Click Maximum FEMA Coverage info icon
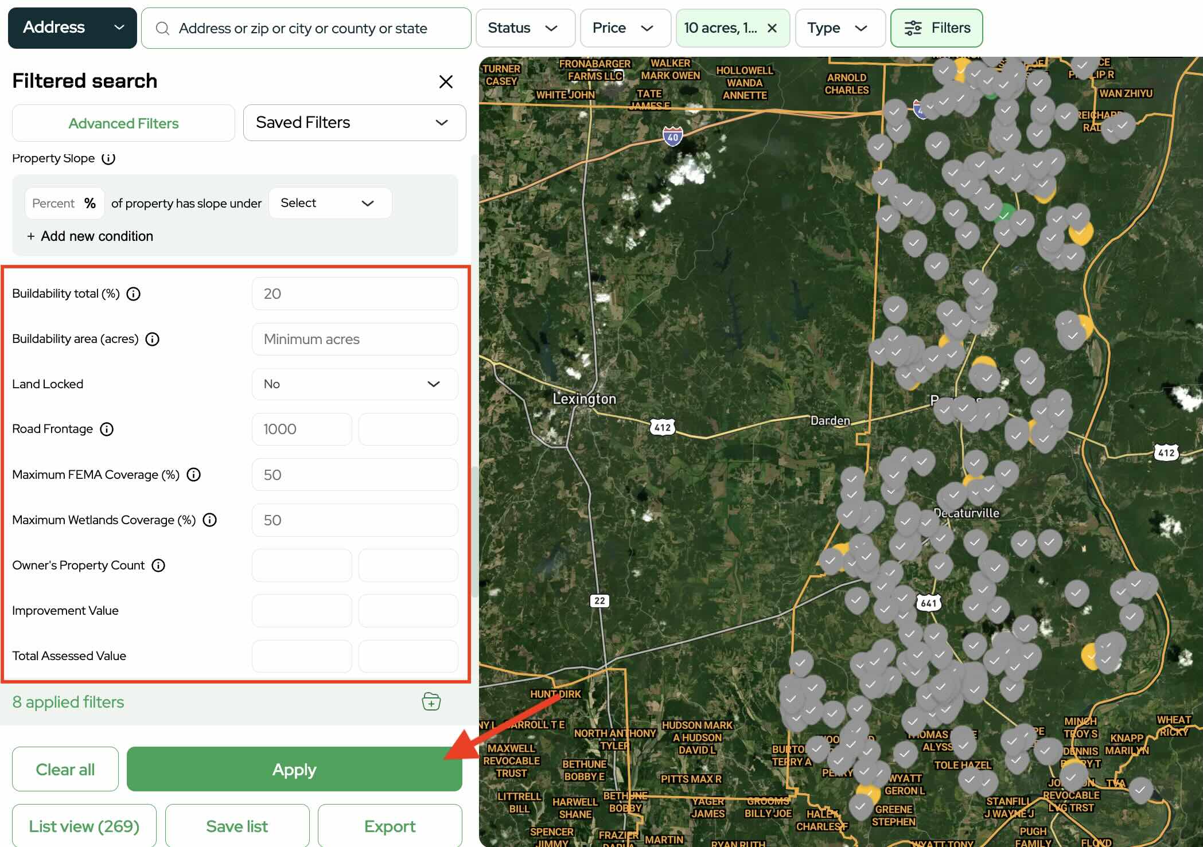Viewport: 1203px width, 847px height. (194, 475)
